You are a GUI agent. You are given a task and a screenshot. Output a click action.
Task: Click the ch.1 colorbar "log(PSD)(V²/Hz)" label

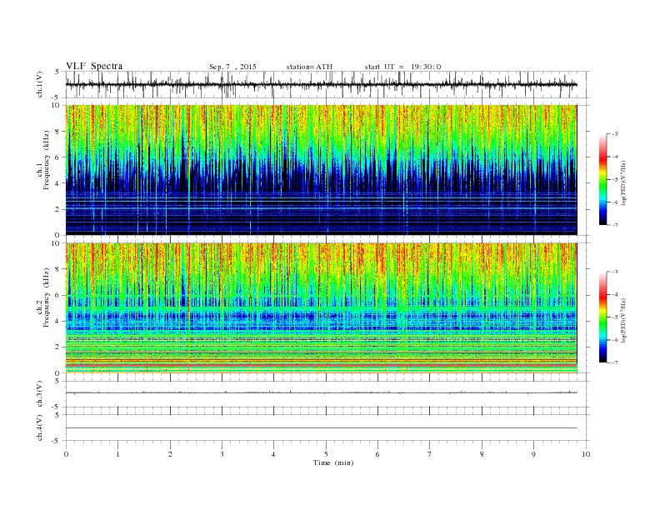[623, 183]
